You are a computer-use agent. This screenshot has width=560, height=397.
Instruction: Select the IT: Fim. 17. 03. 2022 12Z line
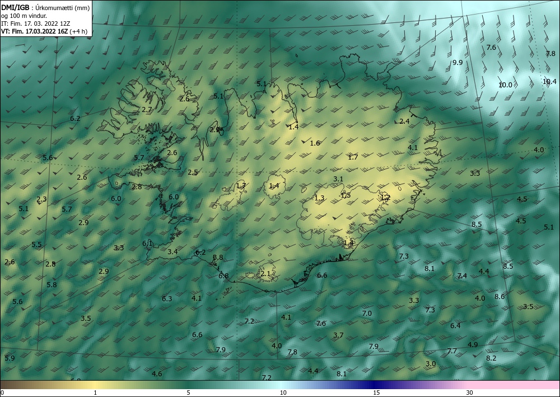(x=35, y=24)
